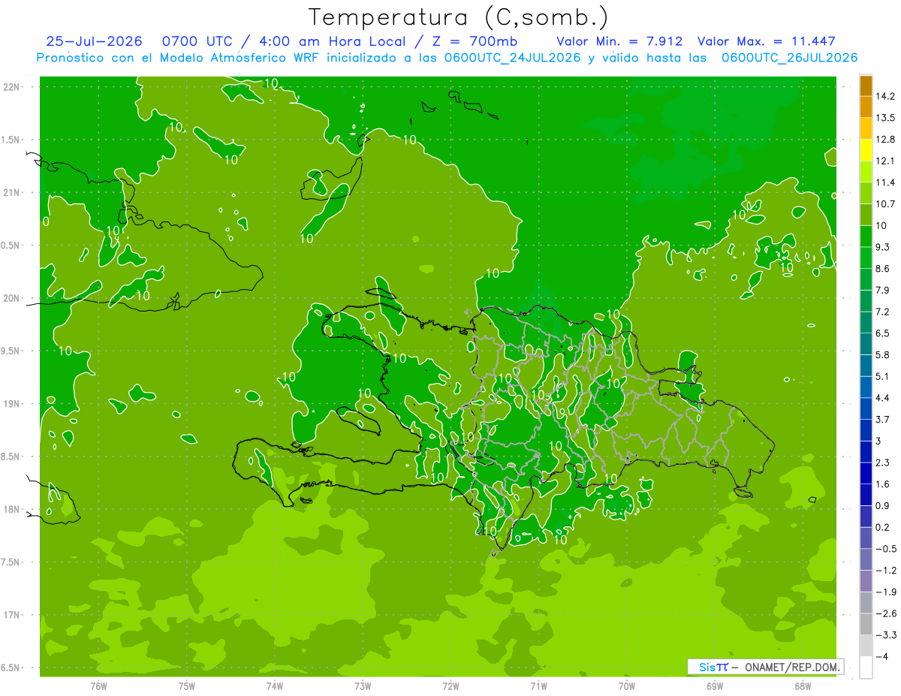Click the '7.9' color scale value
901x696 pixels.
point(883,290)
